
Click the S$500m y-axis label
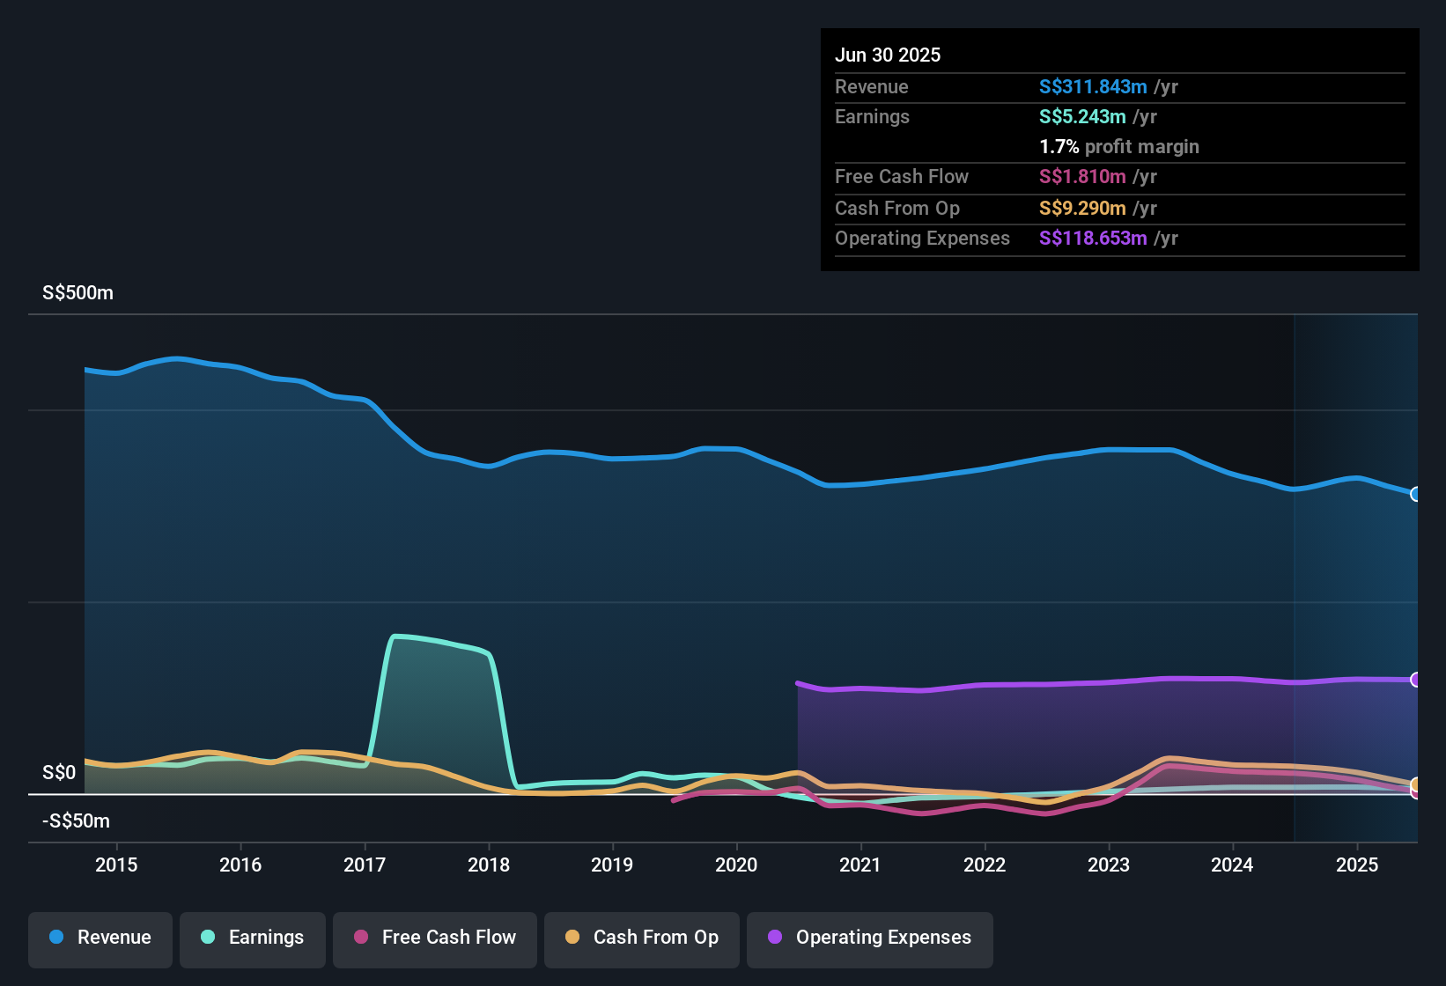[x=77, y=293]
